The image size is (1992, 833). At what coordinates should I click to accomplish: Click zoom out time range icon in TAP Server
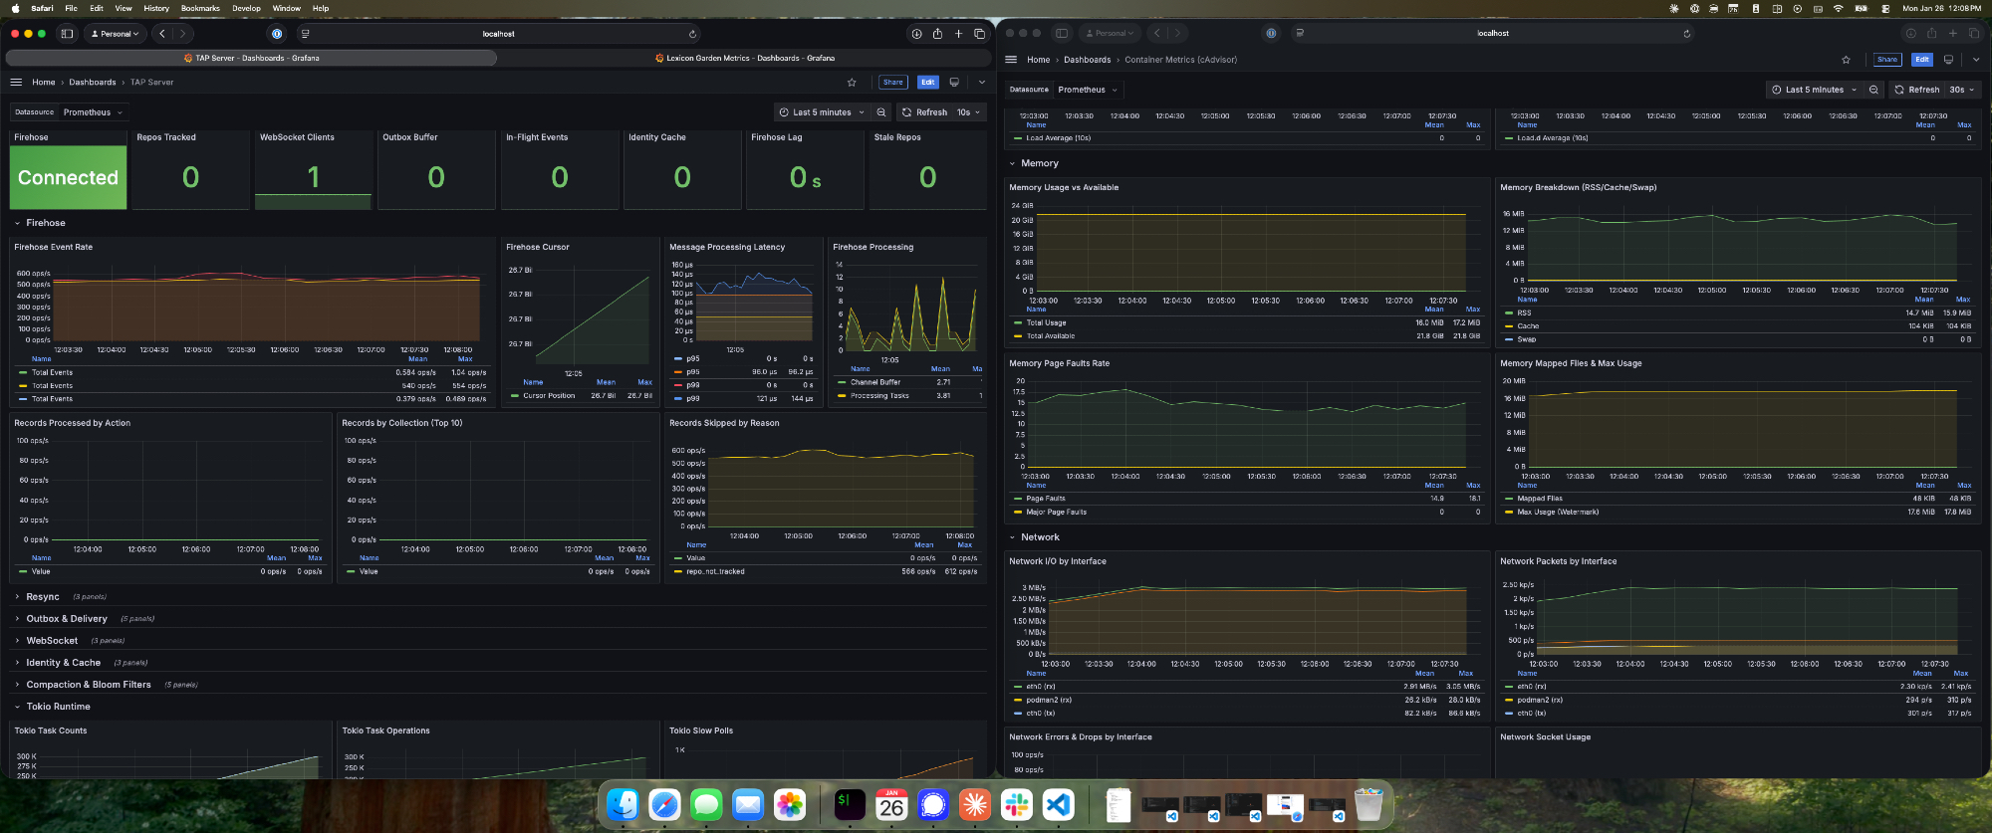880,112
